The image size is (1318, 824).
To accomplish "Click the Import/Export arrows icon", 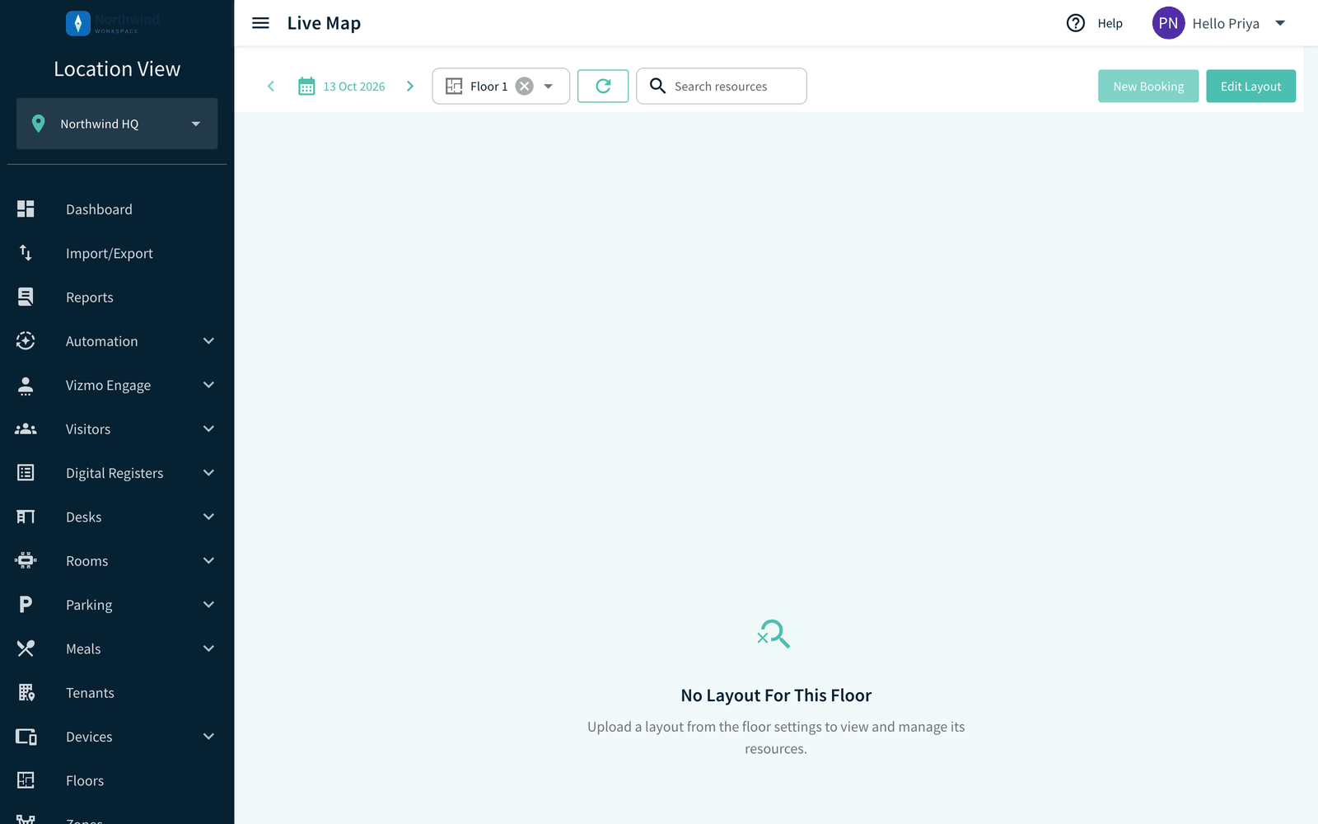I will [x=26, y=253].
